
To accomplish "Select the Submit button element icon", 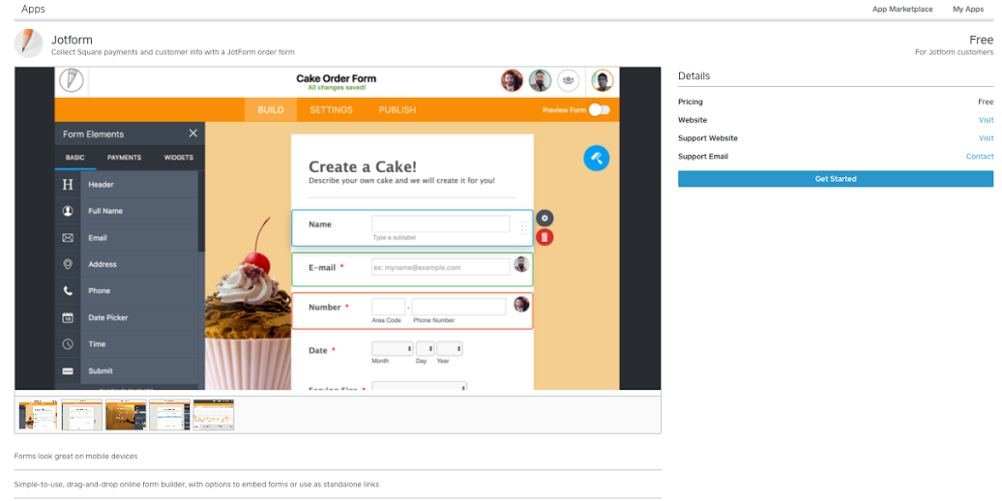I will tap(68, 370).
